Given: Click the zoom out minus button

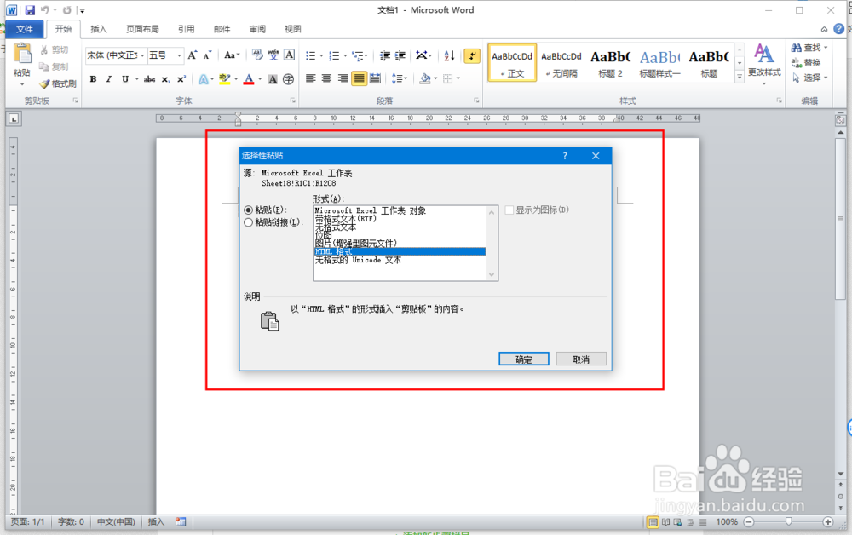Looking at the screenshot, I should pyautogui.click(x=749, y=522).
